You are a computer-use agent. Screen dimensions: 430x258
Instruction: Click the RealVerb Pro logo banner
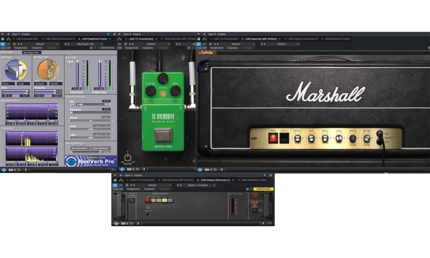91,161
